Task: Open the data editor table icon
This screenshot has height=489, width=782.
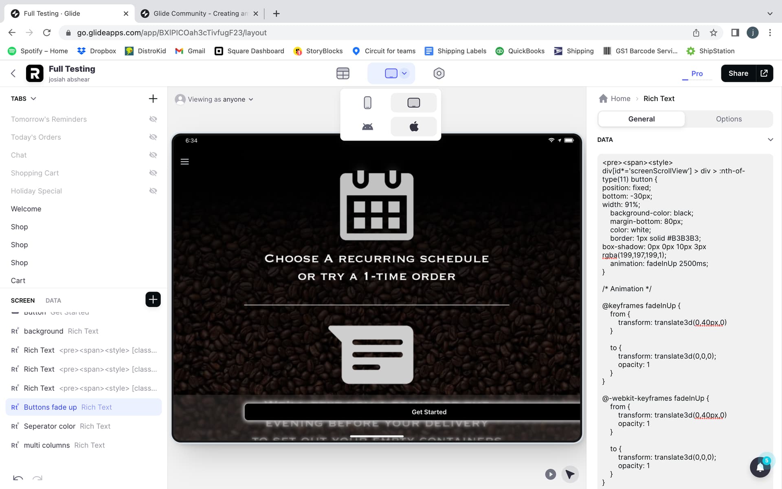Action: (343, 73)
